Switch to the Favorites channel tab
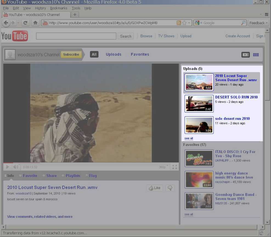Screen dimensions: 271x237 140,54
